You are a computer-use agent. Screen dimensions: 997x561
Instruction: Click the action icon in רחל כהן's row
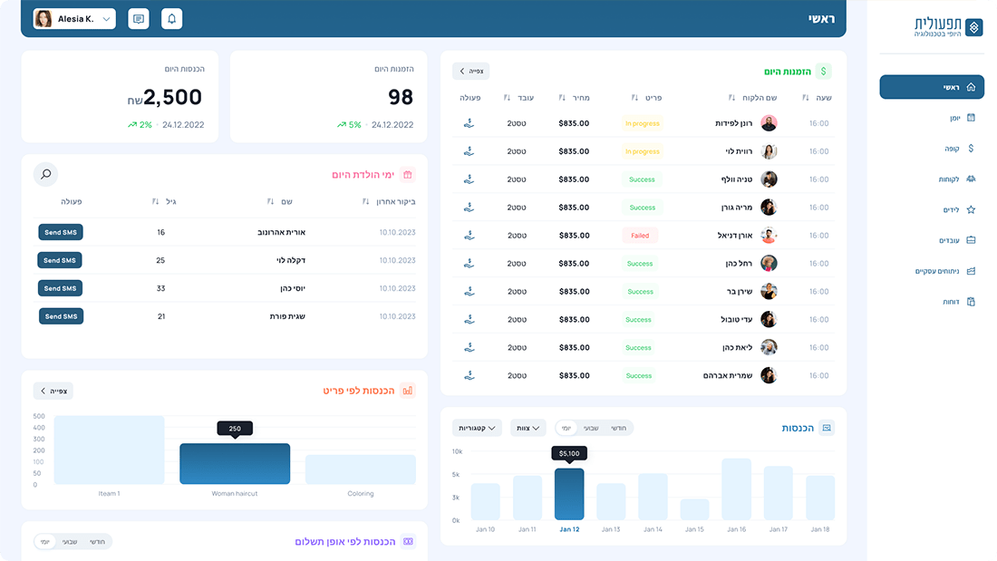469,264
